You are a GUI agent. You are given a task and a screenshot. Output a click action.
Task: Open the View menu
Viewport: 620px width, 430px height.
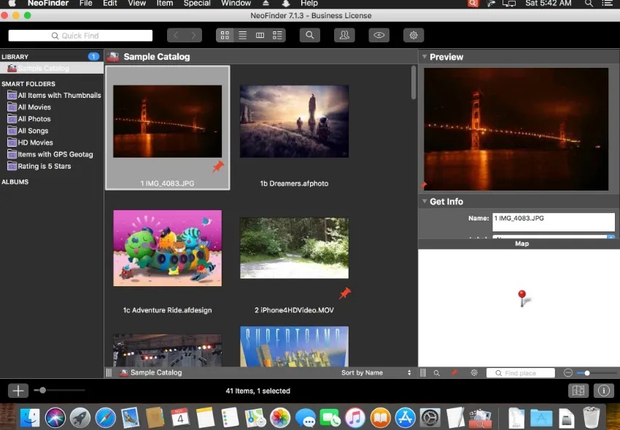tap(137, 4)
